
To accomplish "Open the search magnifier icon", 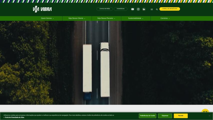I will 157,9.
